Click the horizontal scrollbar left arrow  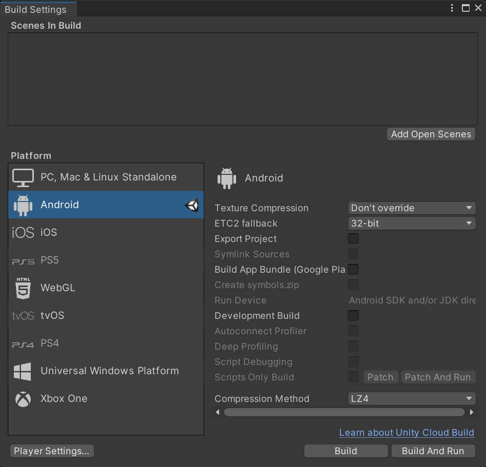(x=218, y=412)
